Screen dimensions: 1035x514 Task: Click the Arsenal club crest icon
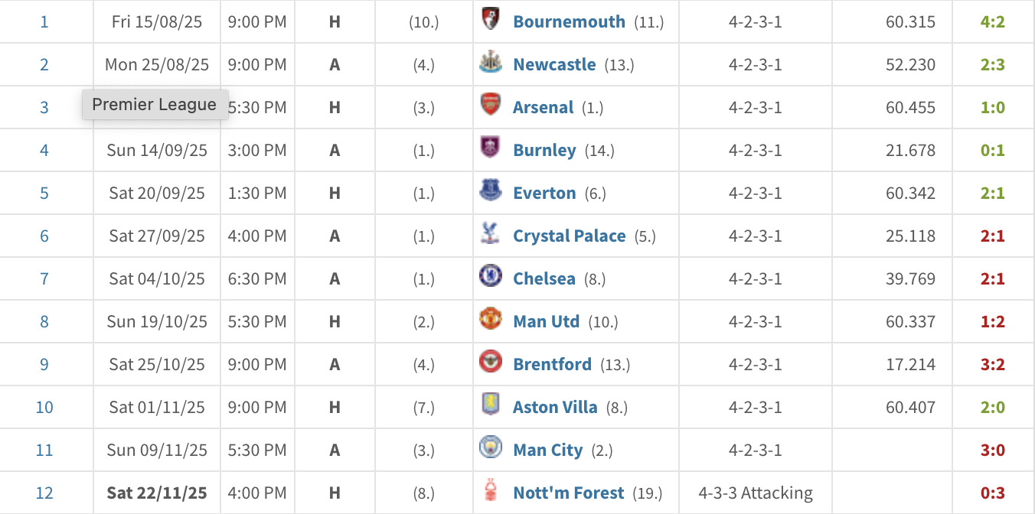[490, 106]
